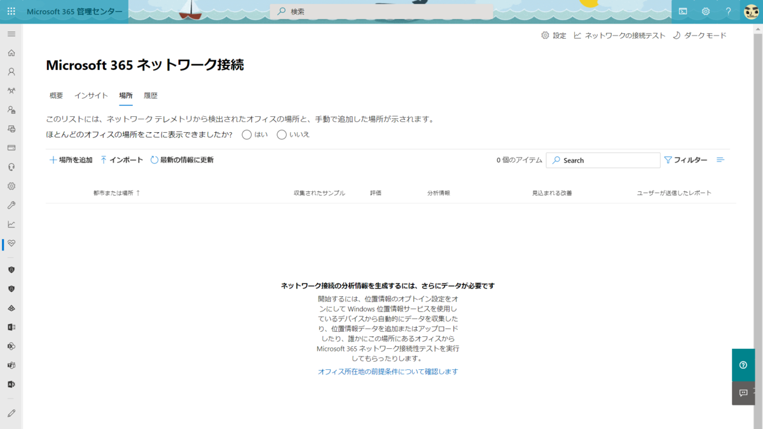Open Exchange admin center icon

click(x=11, y=327)
